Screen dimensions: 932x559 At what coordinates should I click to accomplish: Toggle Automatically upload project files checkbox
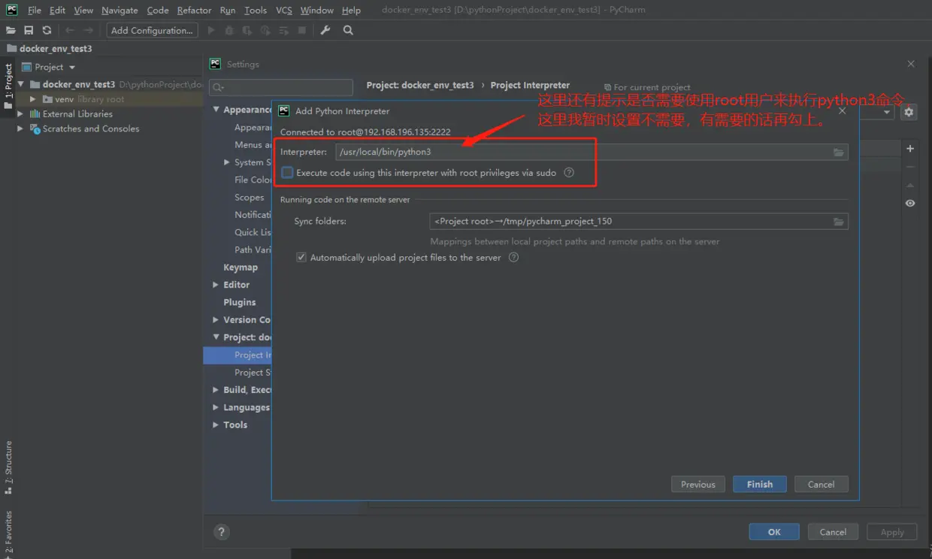click(301, 257)
